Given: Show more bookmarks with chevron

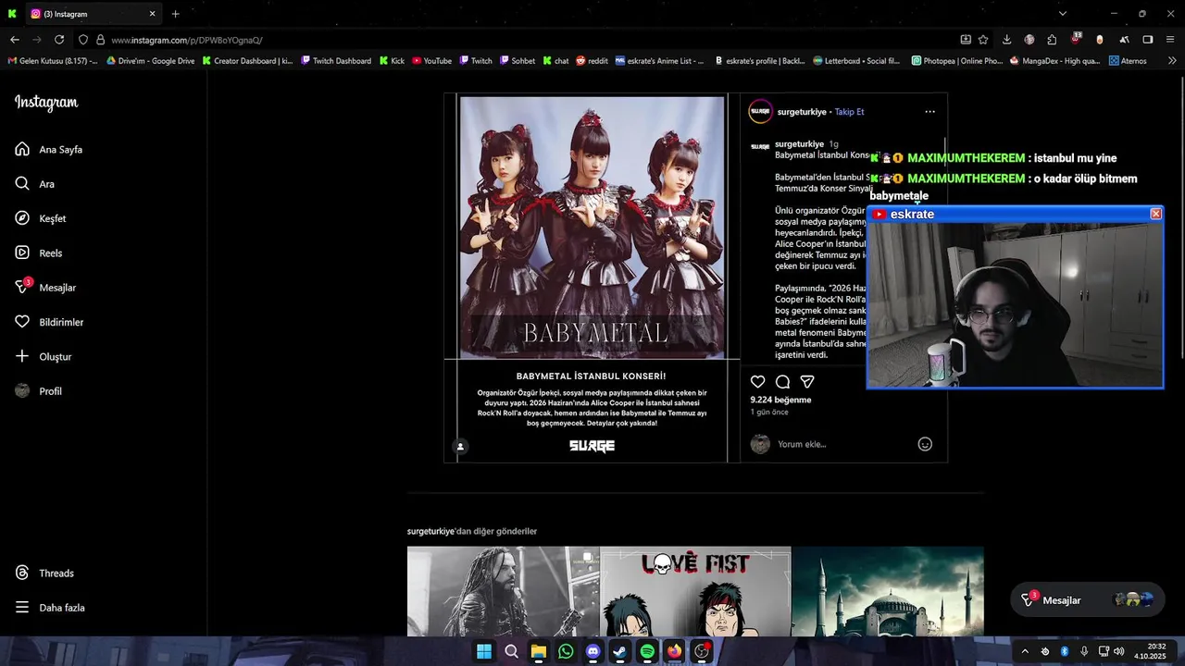Looking at the screenshot, I should tap(1172, 61).
